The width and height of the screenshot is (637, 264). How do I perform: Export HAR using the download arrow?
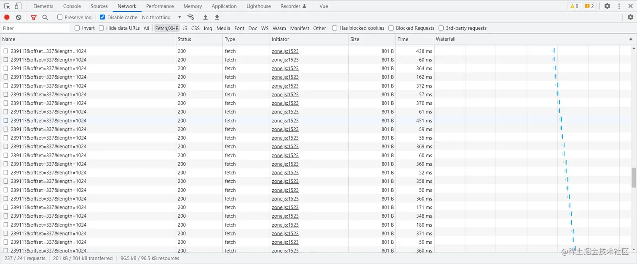[x=217, y=17]
